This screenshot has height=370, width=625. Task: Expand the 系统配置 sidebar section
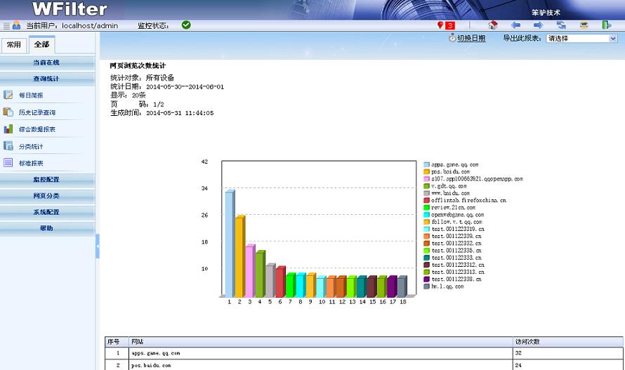[x=46, y=212]
